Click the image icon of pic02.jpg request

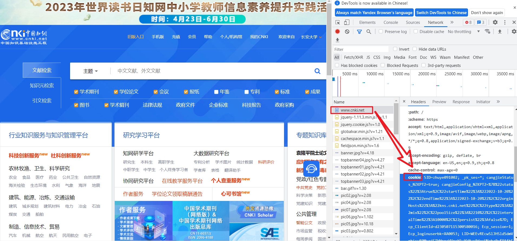tap(337, 196)
